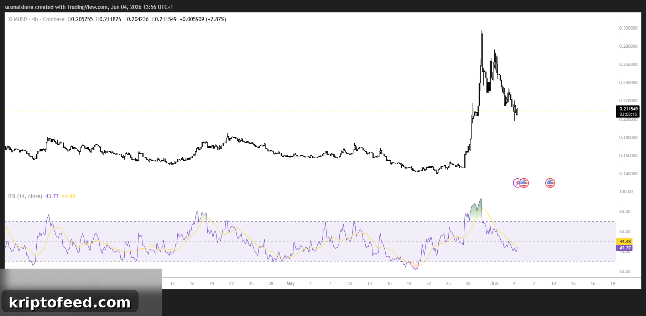
Task: Click the yellow 44.48 tag on the RSI axis
Action: [625, 241]
